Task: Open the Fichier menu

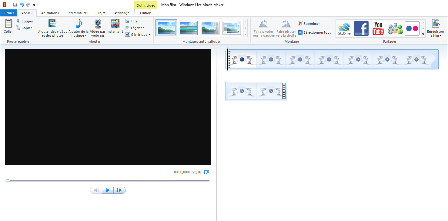Action: 8,13
